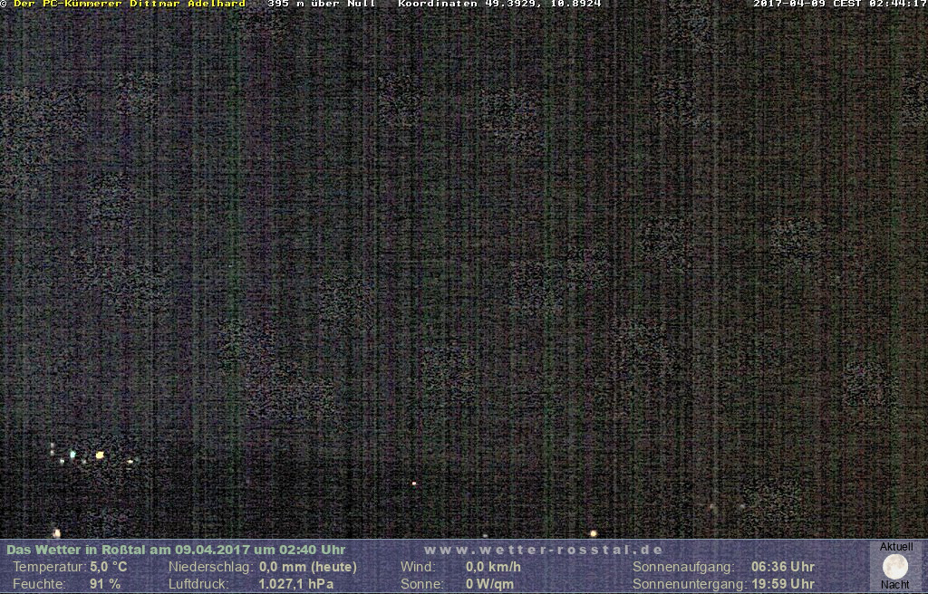Click the 'Niederschlag:' label
The height and width of the screenshot is (594, 928).
211,567
